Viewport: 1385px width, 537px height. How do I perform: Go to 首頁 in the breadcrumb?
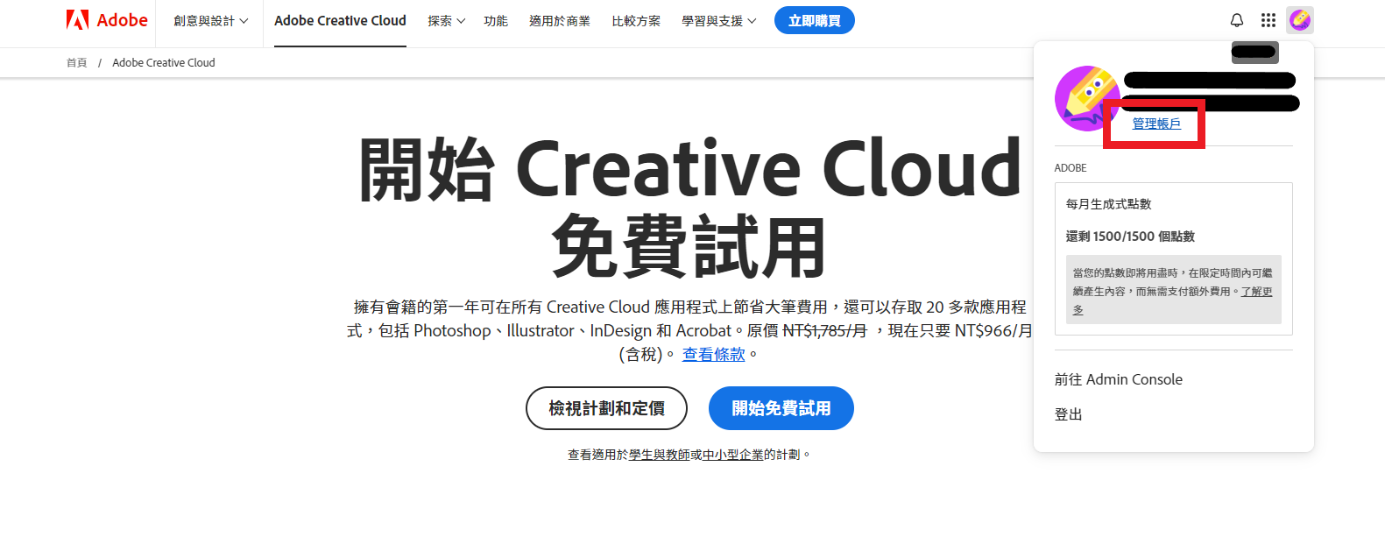pyautogui.click(x=77, y=63)
